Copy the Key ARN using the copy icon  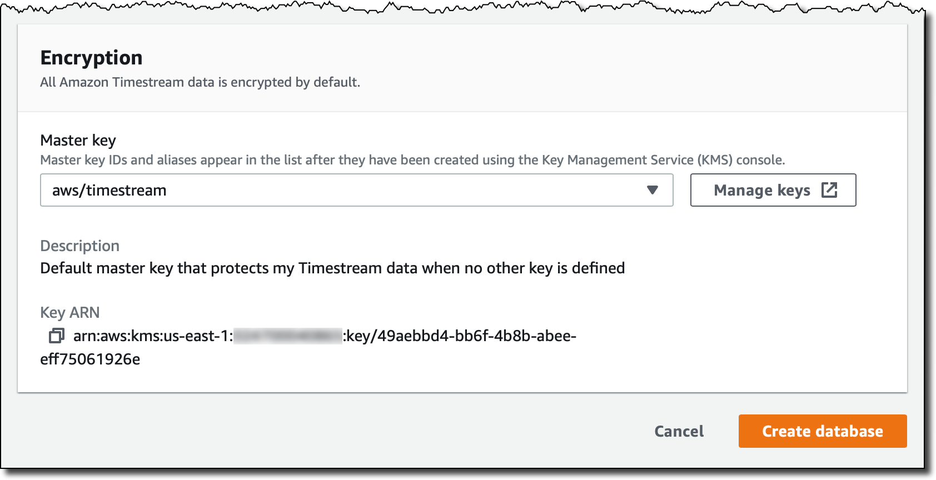[57, 336]
